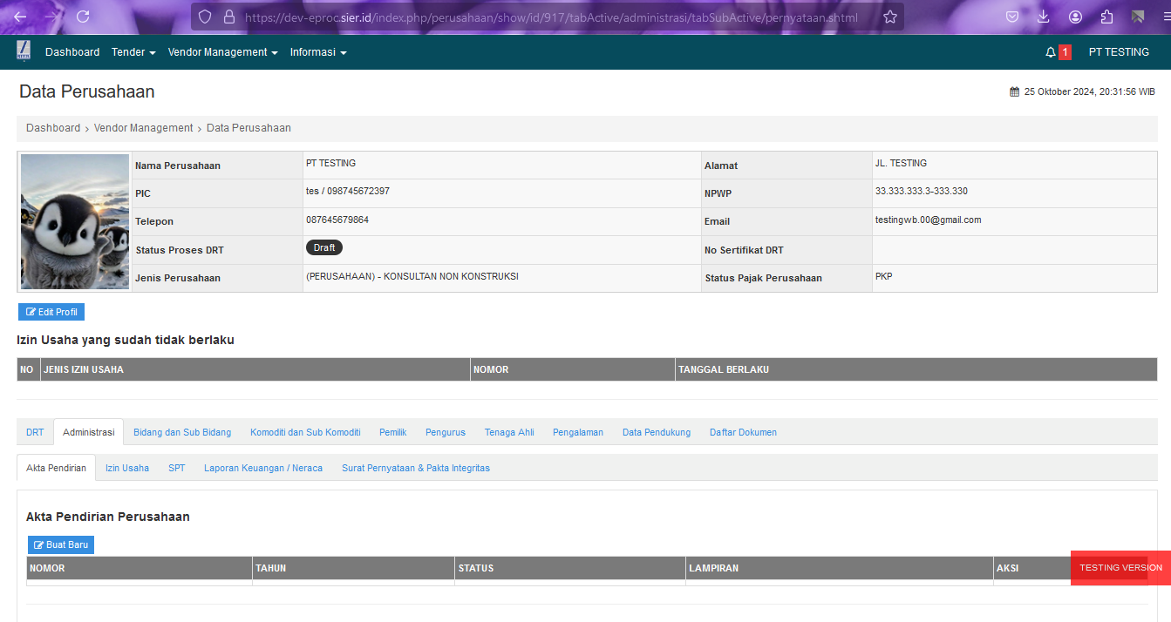1171x622 pixels.
Task: Open the Vendor Management dropdown
Action: 222,52
